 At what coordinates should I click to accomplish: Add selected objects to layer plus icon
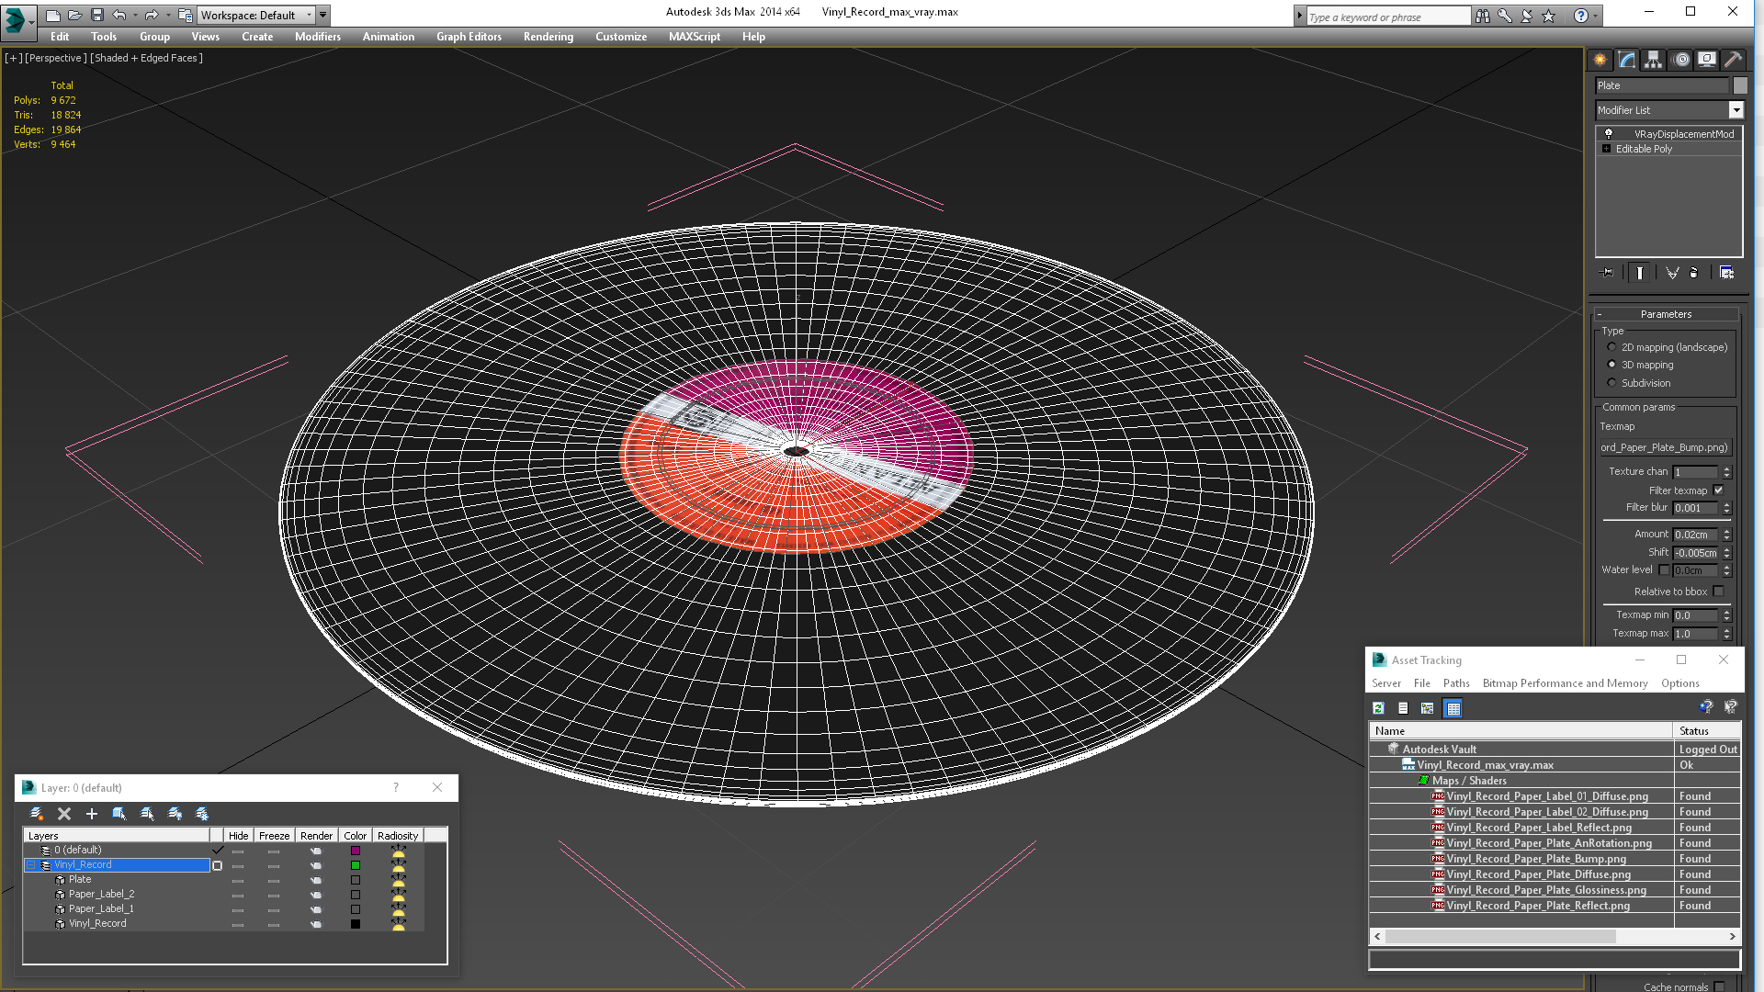tap(92, 814)
